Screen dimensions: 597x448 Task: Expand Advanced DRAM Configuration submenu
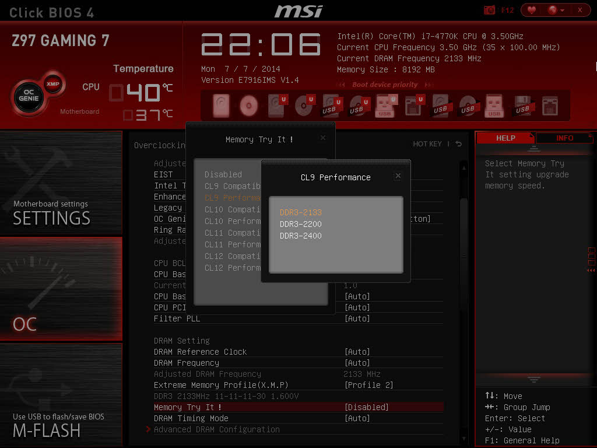click(x=217, y=429)
